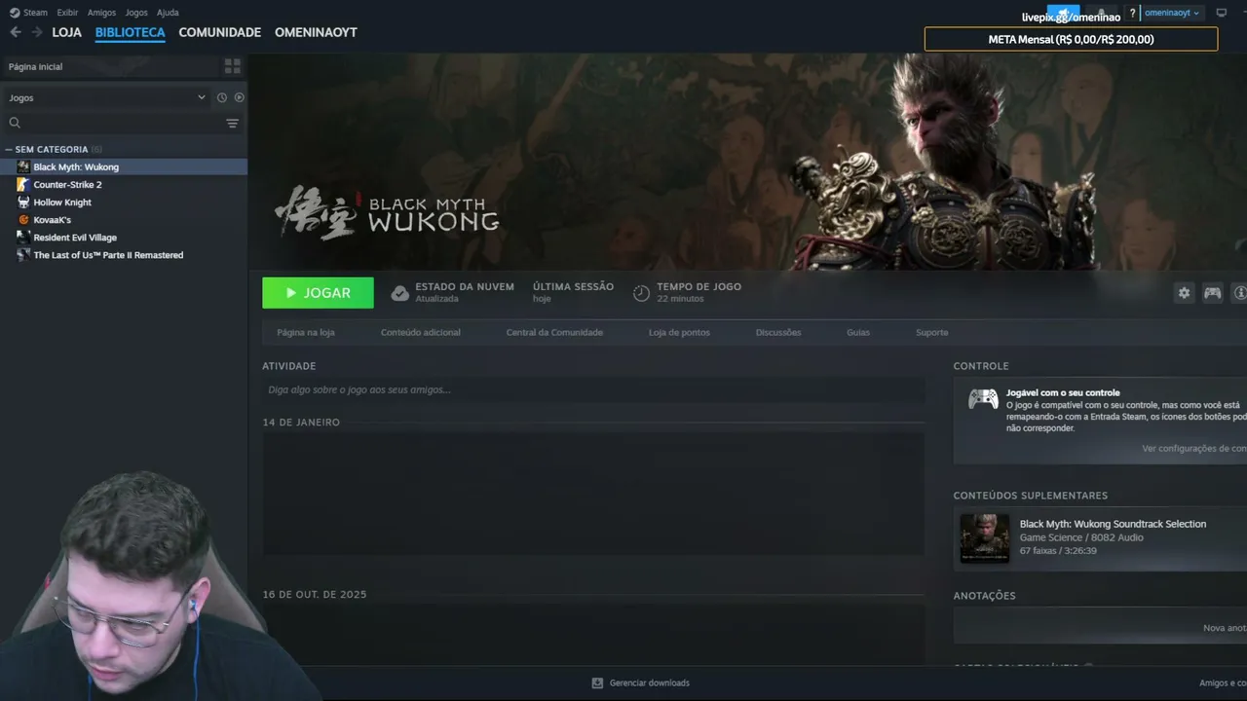Open the Loja de pontos link
This screenshot has width=1247, height=701.
[x=679, y=332]
